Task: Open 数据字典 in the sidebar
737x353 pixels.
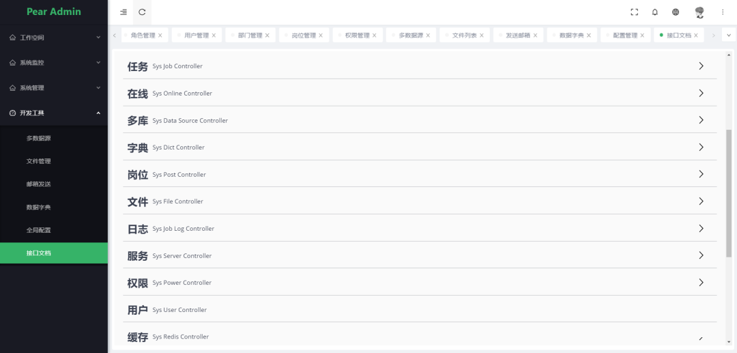Action: pyautogui.click(x=54, y=208)
